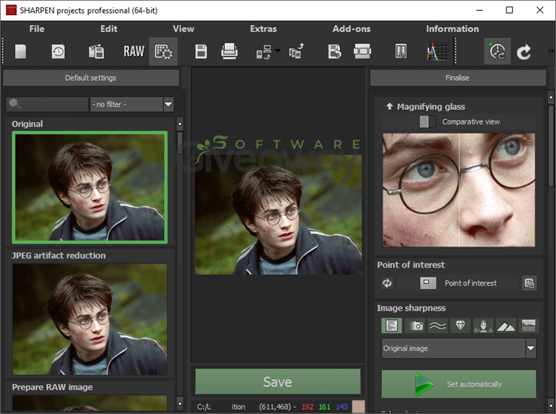Open the Original image sharpness dropdown
Viewport: 556px width, 414px height.
pos(459,348)
